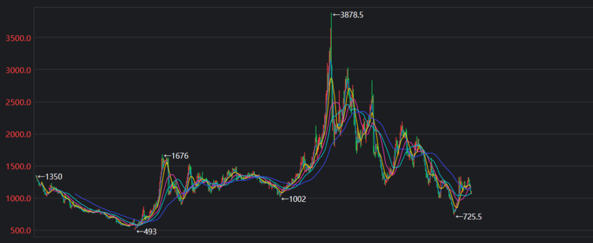The height and width of the screenshot is (243, 593).
Task: Click the 493 lowest price annotation
Action: pyautogui.click(x=147, y=231)
